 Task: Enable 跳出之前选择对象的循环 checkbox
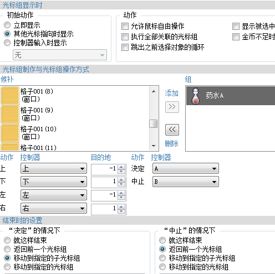point(125,47)
